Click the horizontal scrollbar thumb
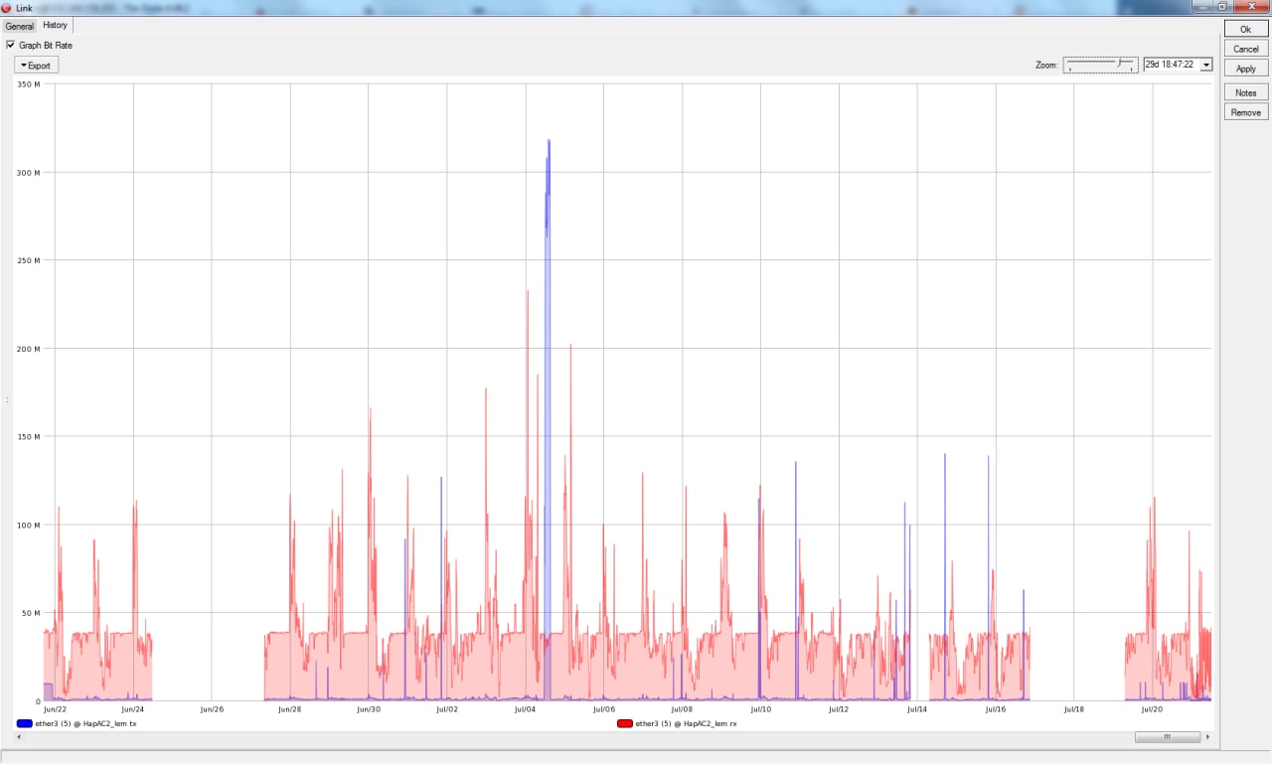Viewport: 1272px width, 764px height. point(1168,737)
